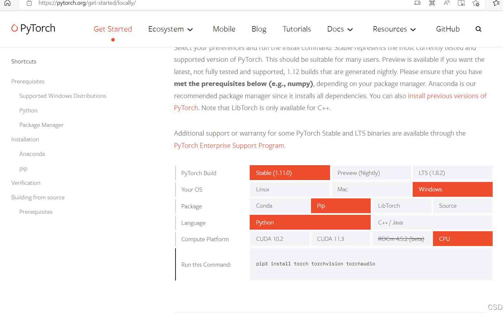503x314 pixels.
Task: Select Pip package option
Action: tap(341, 206)
